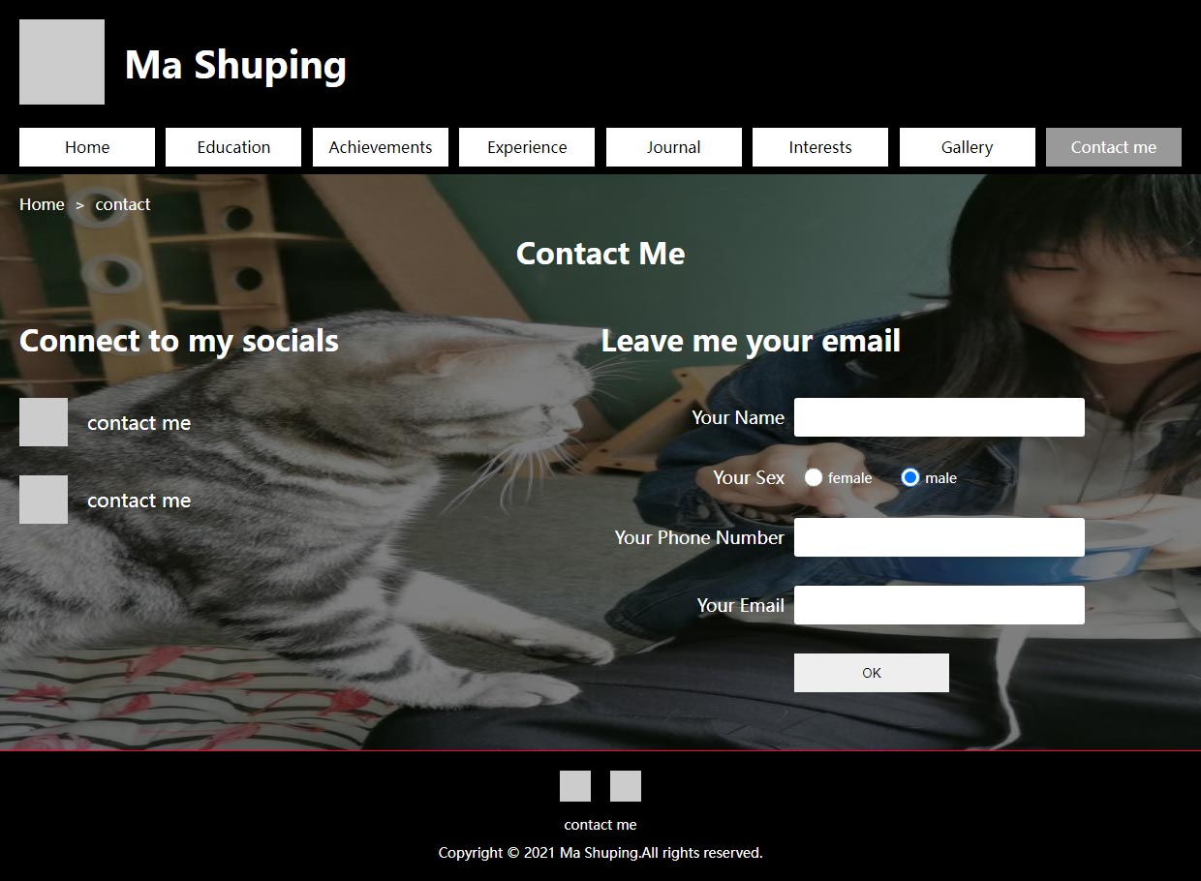Click the gray logo placeholder beside Ma Shuping
The image size is (1201, 881).
(x=62, y=62)
